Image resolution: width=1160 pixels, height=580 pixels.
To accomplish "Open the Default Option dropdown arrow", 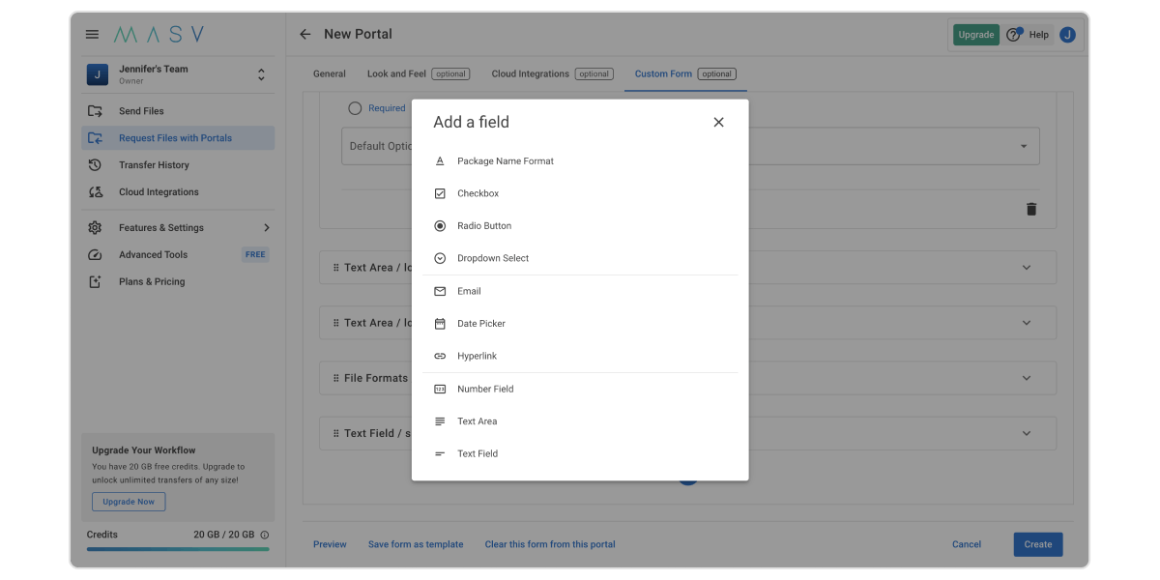I will point(1024,146).
